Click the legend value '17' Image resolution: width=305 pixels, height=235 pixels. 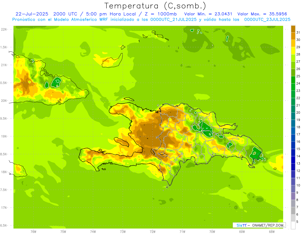[x=298, y=134]
